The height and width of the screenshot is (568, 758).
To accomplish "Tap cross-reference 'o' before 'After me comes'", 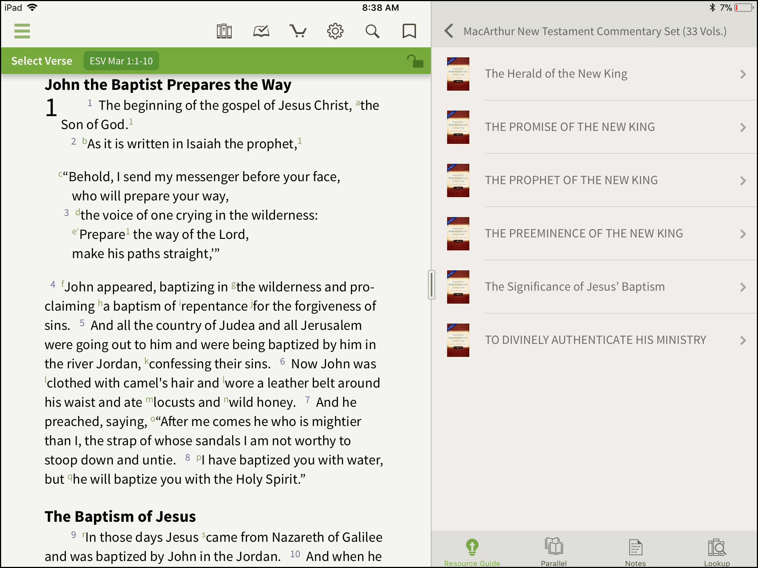I will [153, 419].
